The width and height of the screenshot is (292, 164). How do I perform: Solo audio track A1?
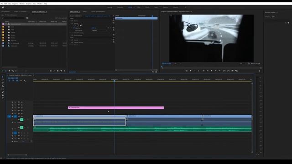coord(25,119)
